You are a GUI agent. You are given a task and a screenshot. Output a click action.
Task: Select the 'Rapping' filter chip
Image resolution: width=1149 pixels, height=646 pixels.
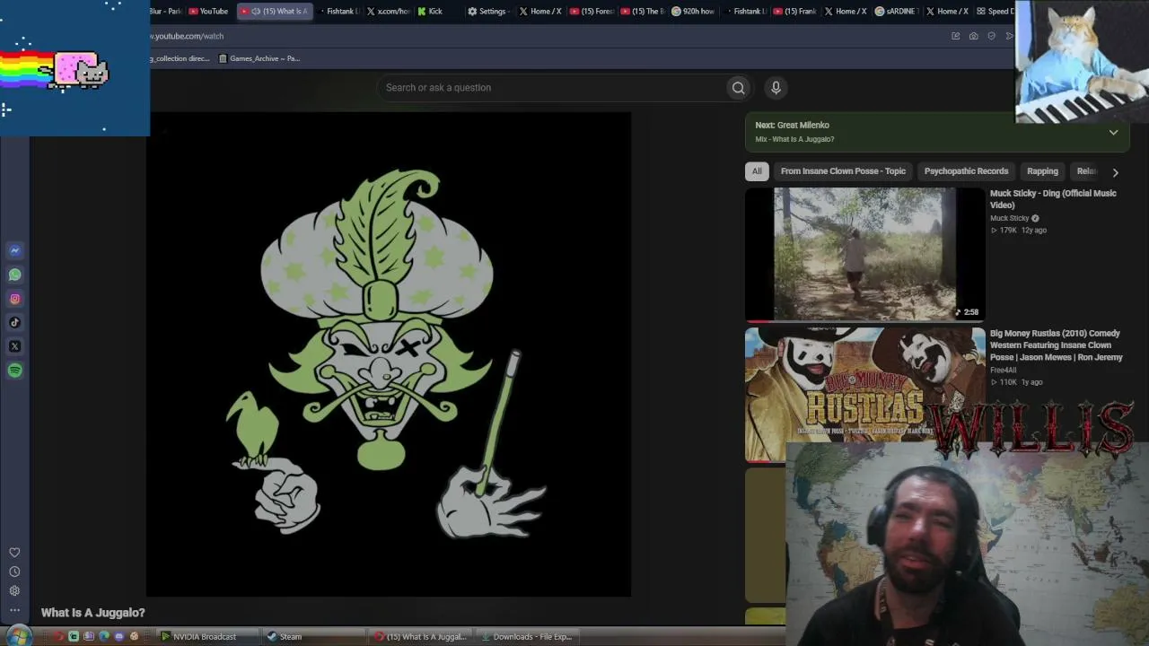pos(1042,171)
